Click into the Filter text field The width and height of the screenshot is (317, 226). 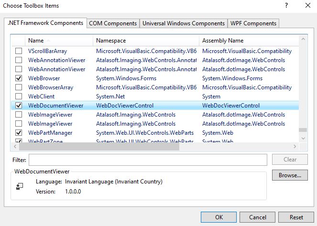147,160
